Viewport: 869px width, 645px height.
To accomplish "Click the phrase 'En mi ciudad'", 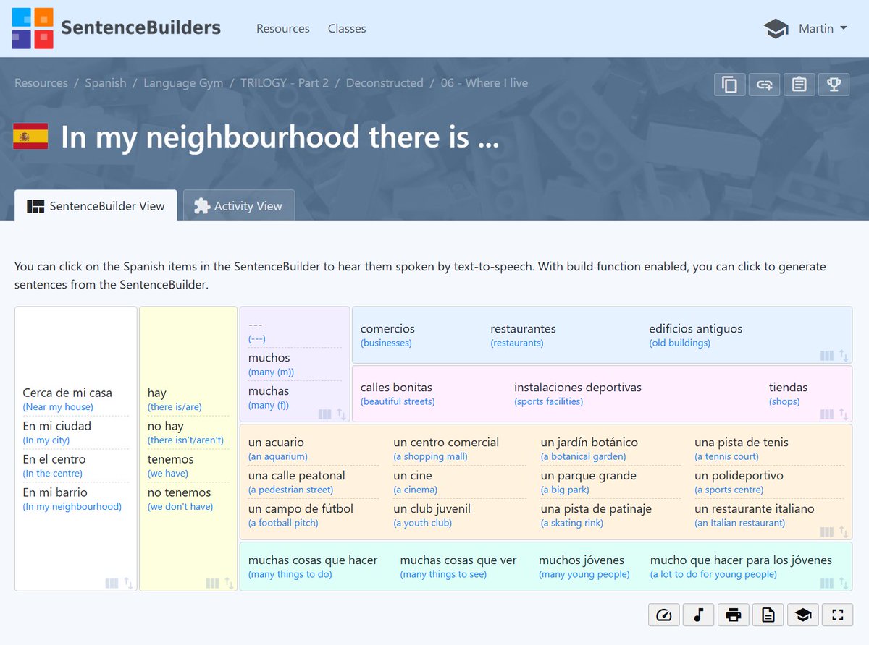I will click(x=56, y=426).
